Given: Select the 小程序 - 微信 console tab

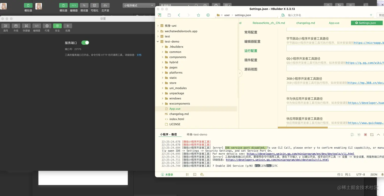Looking at the screenshot, I should click(168, 135).
